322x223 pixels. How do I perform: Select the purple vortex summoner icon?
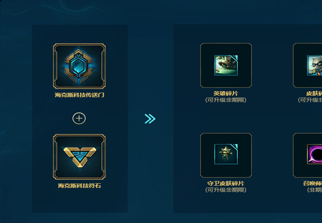pos(315,154)
